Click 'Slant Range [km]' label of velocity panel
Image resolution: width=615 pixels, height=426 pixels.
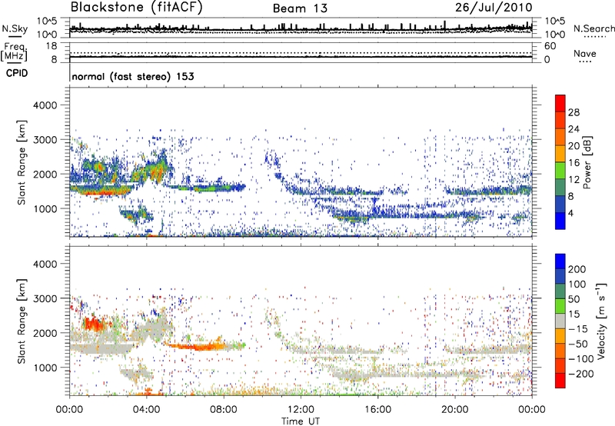[x=22, y=321]
